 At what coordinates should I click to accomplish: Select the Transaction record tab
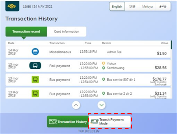26,32
